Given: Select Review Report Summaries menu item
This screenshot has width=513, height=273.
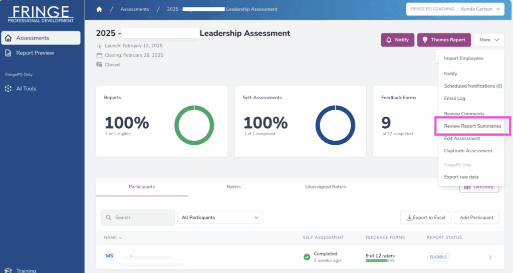Looking at the screenshot, I should point(472,126).
